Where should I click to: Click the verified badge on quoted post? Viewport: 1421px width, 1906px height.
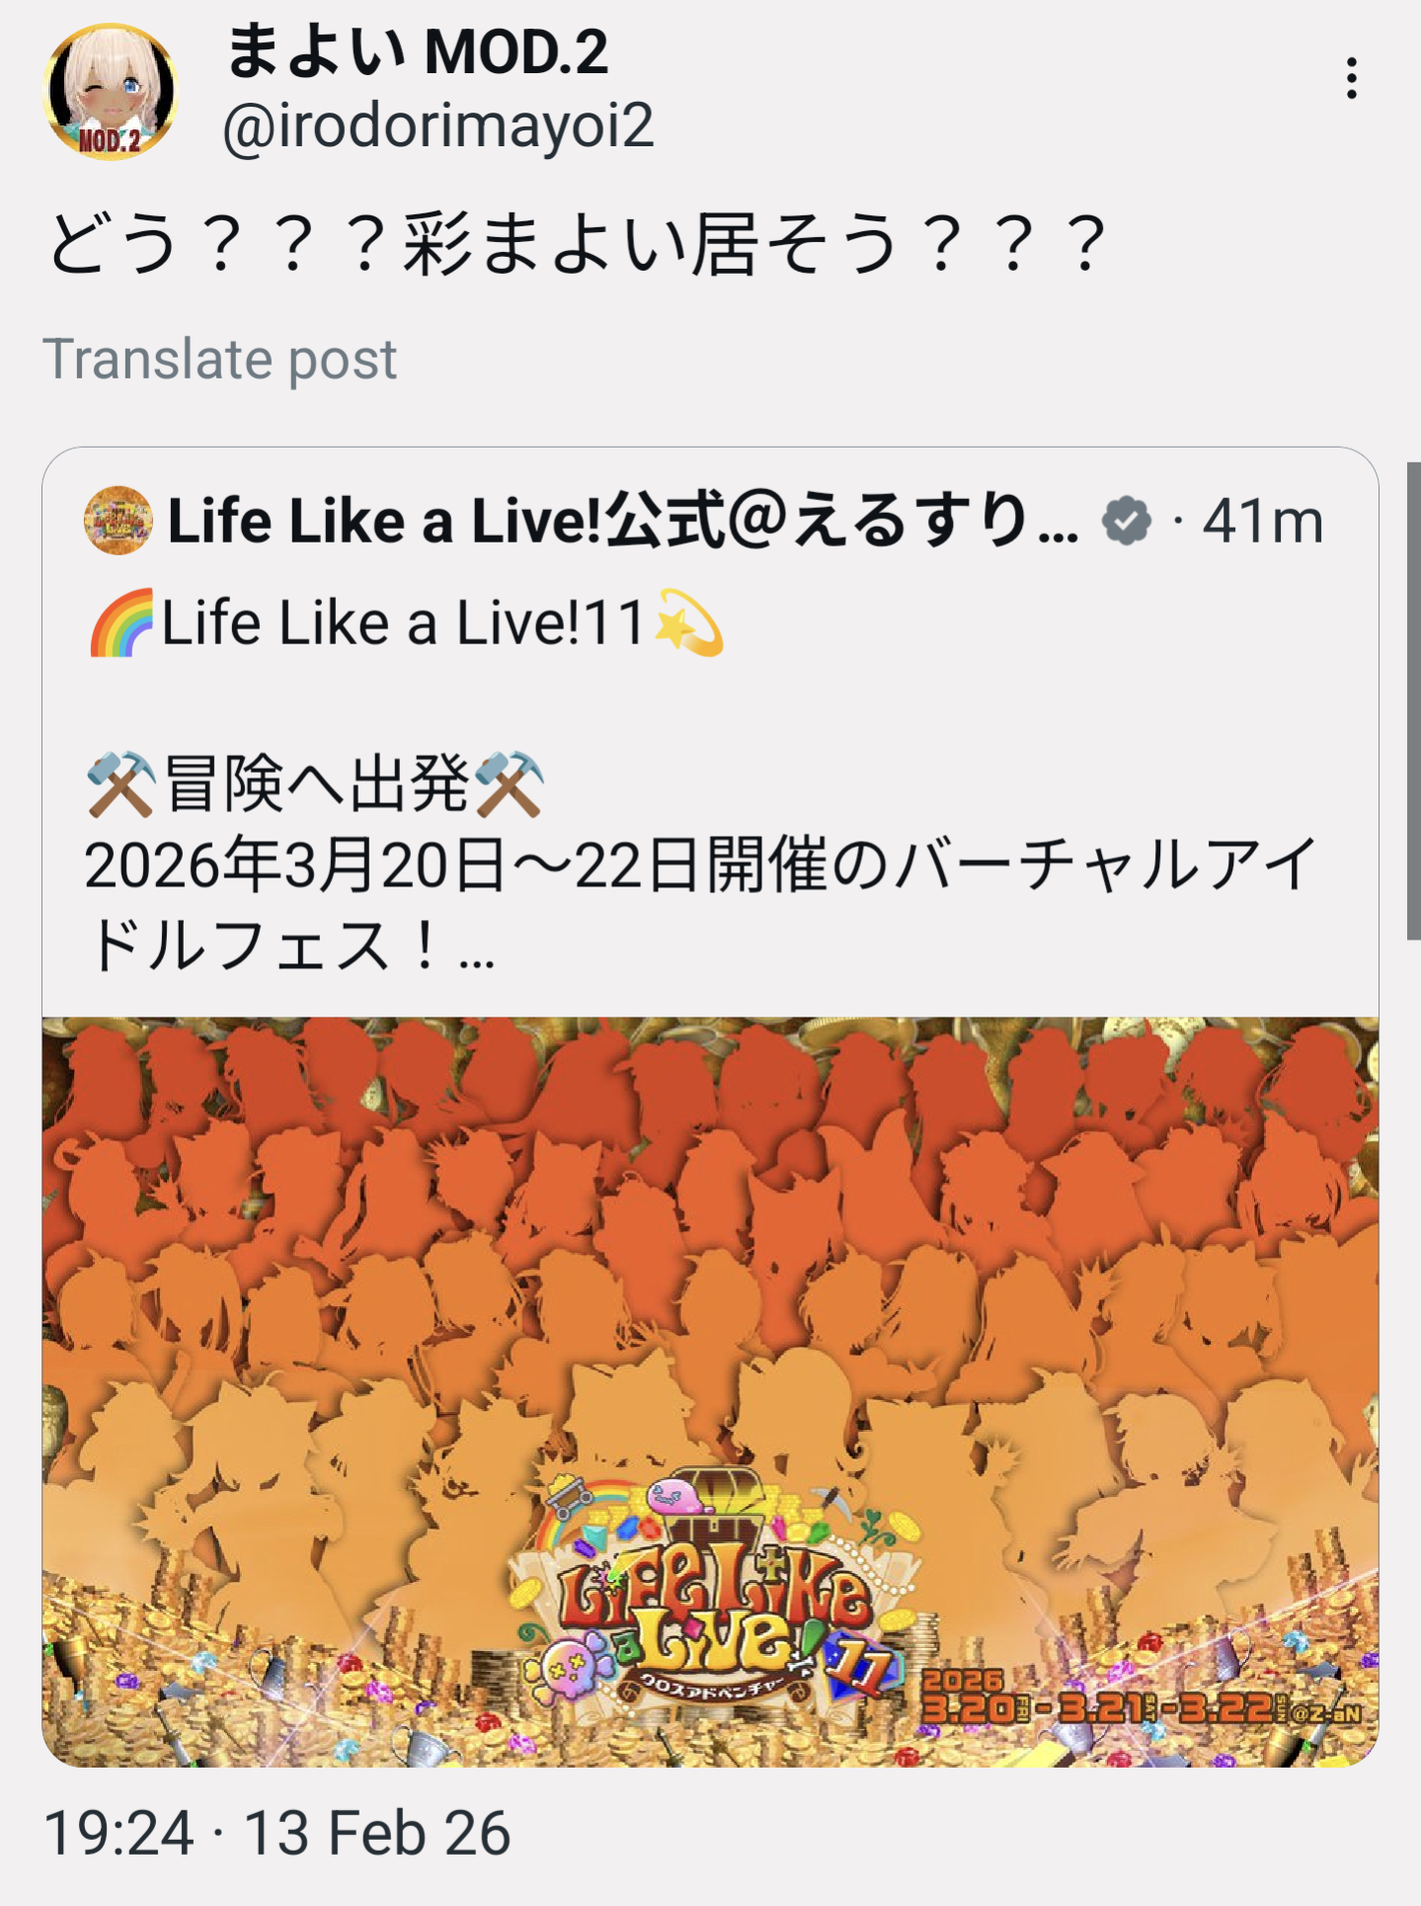[x=1127, y=521]
